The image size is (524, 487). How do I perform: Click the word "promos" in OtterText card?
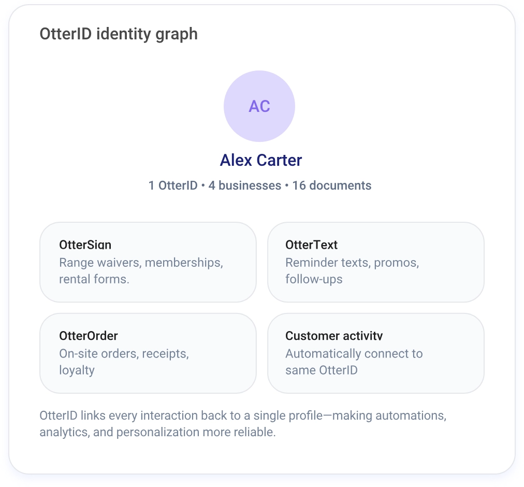(396, 263)
